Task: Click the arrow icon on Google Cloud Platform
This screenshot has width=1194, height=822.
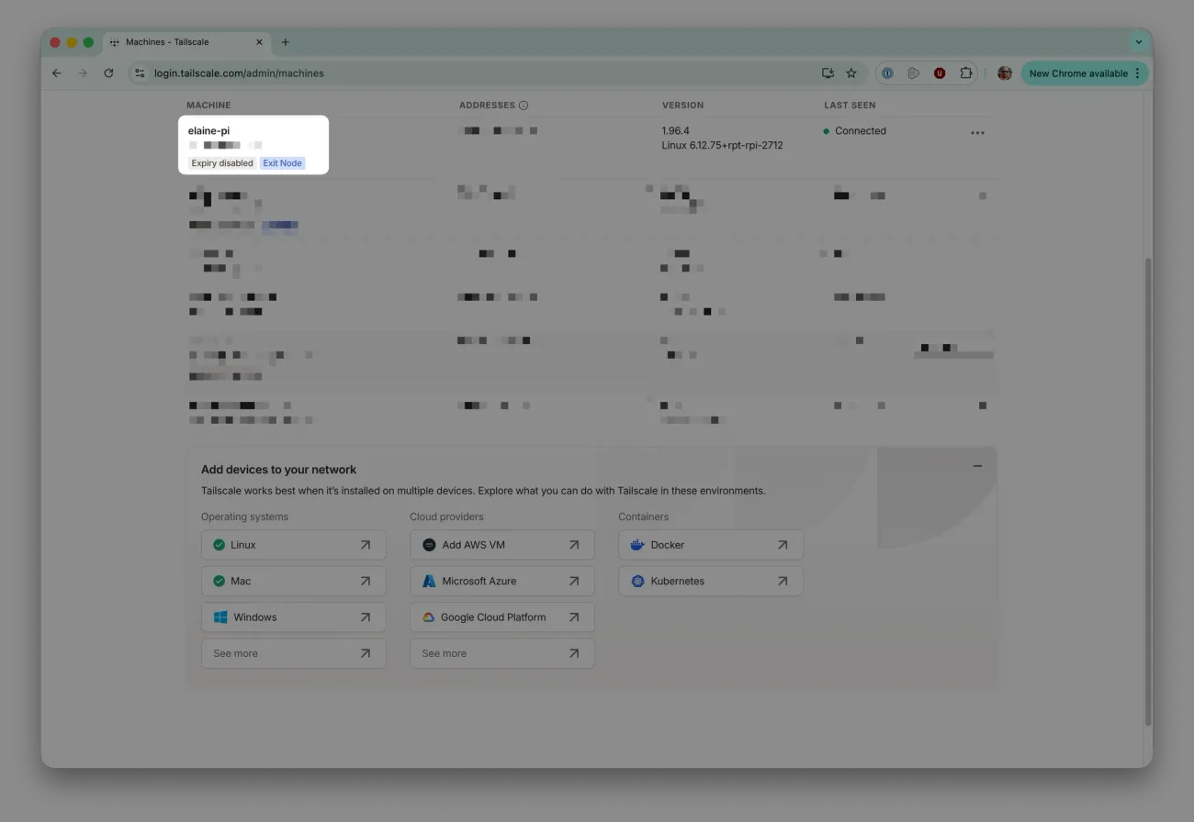Action: [x=574, y=617]
